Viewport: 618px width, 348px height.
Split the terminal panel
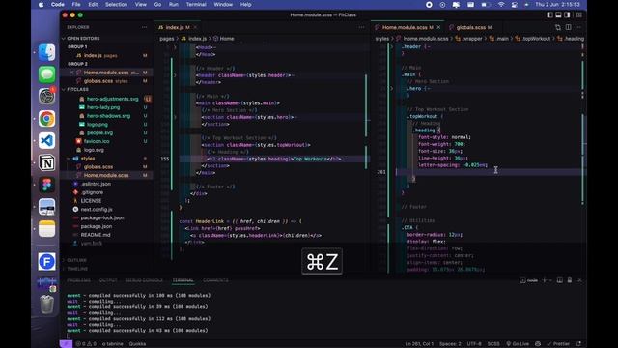pyautogui.click(x=560, y=280)
